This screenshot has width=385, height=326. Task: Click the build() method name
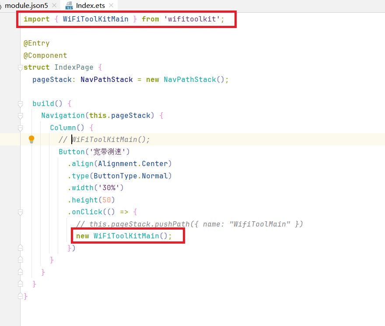pos(47,103)
